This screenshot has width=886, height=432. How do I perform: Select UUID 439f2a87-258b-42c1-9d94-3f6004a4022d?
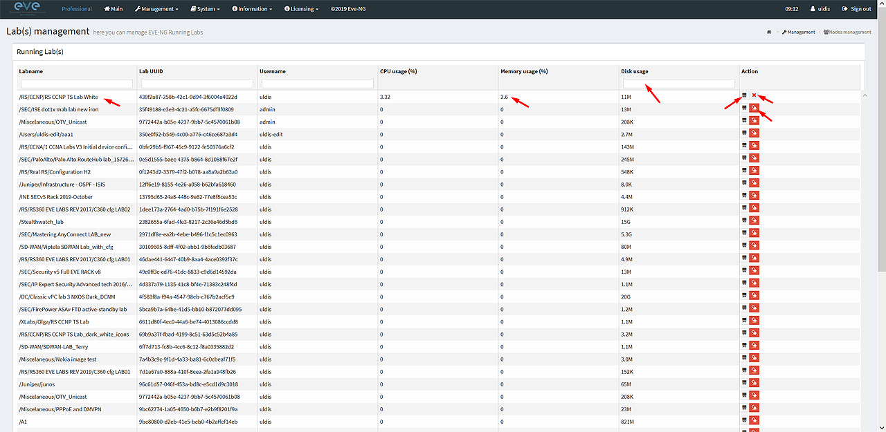(188, 97)
